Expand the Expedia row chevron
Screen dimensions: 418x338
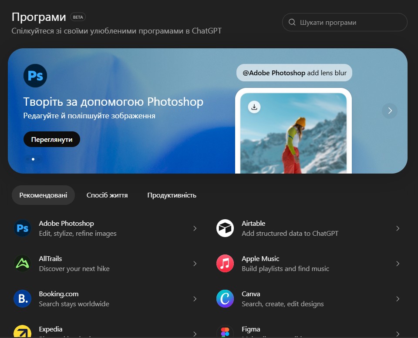point(195,334)
